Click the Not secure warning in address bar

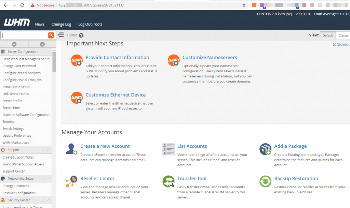tap(42, 5)
